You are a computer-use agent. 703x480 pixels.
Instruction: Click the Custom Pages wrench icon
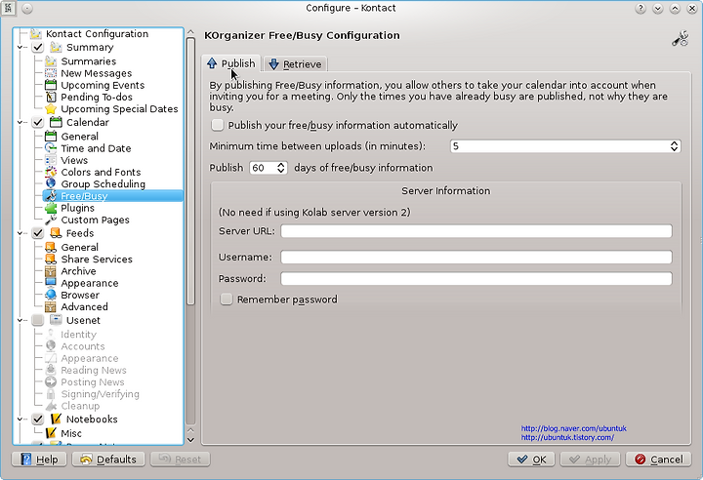click(x=51, y=220)
